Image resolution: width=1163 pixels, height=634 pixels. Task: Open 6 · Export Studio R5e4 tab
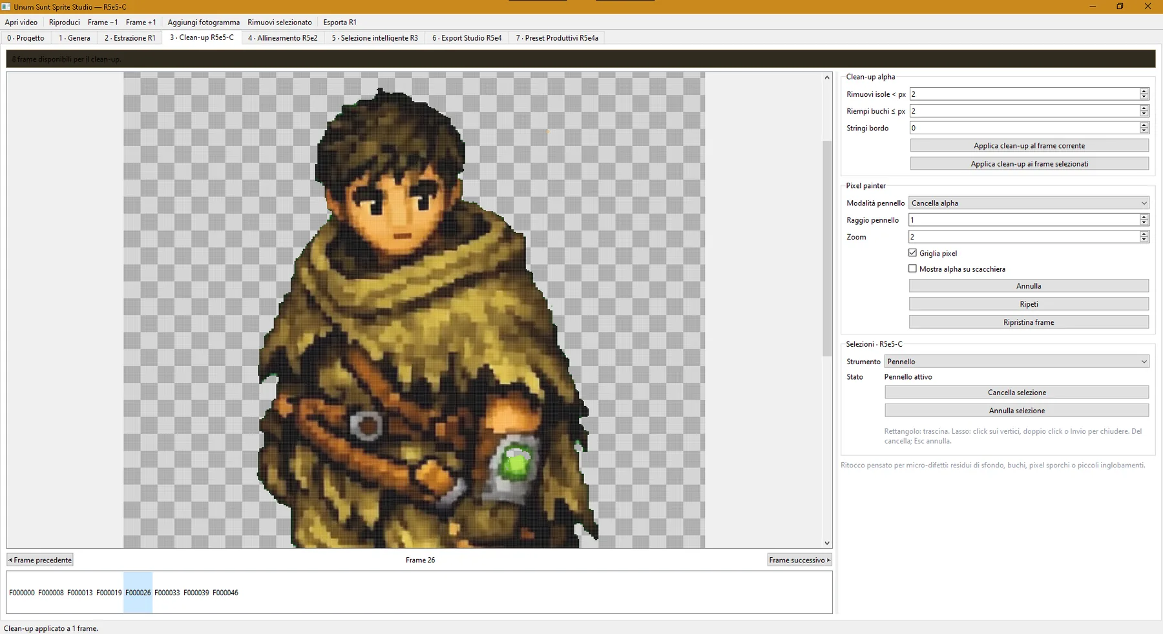(467, 38)
